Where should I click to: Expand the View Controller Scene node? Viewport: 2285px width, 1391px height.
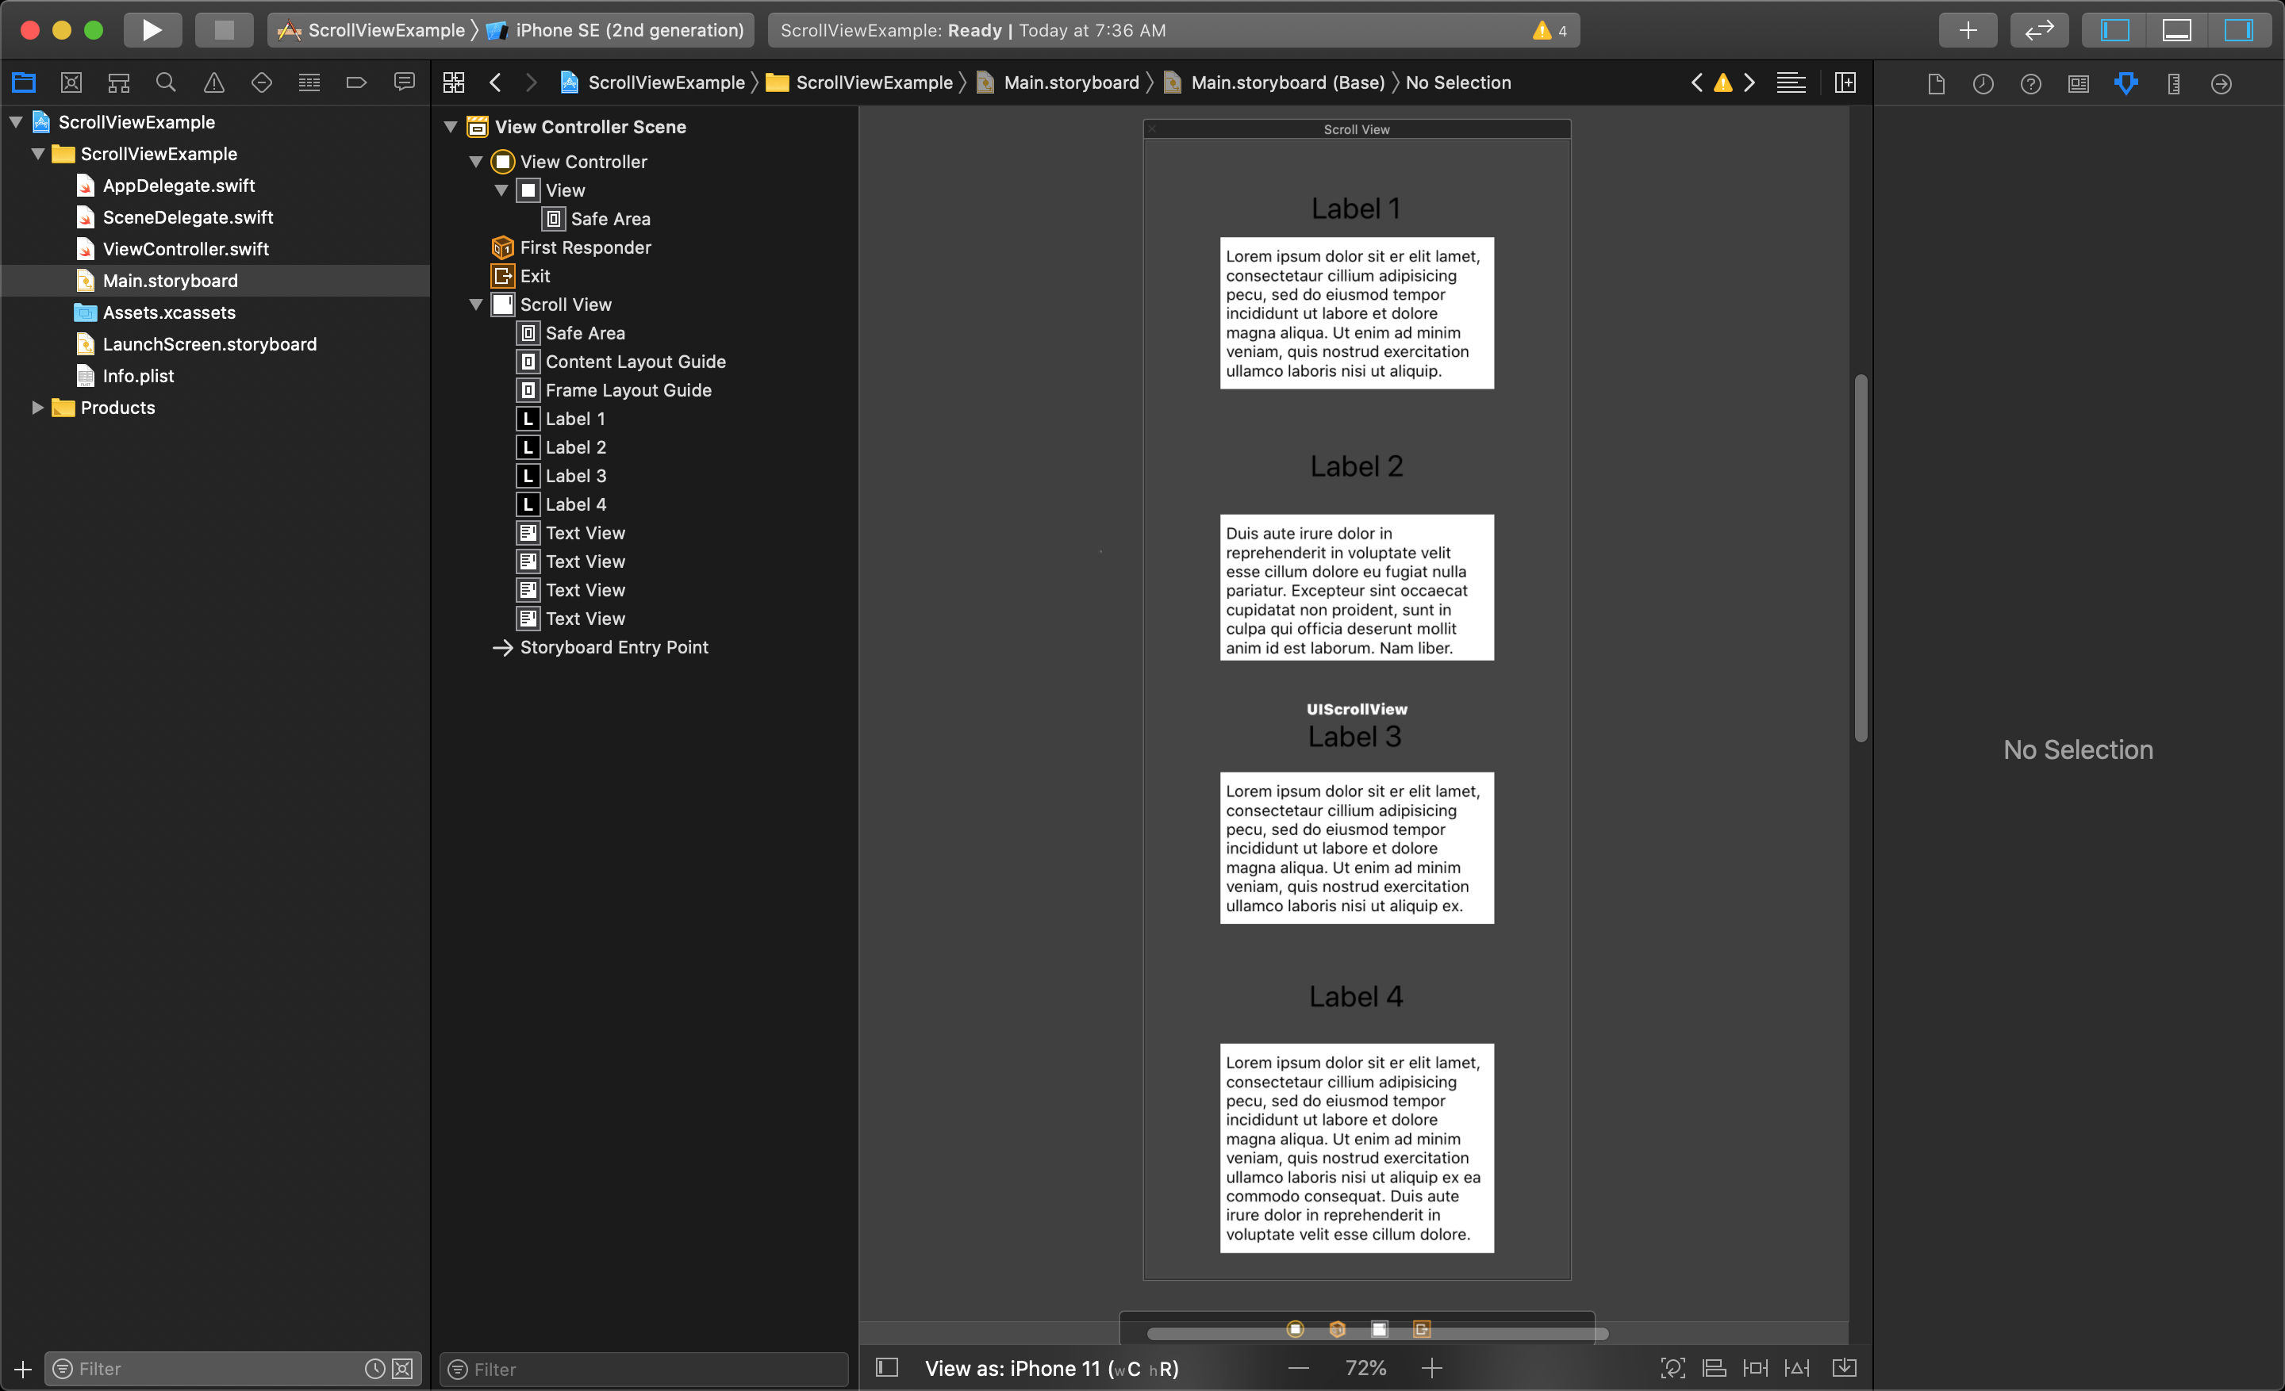451,127
